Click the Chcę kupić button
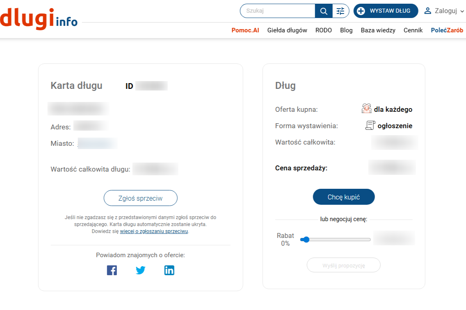 tap(344, 197)
